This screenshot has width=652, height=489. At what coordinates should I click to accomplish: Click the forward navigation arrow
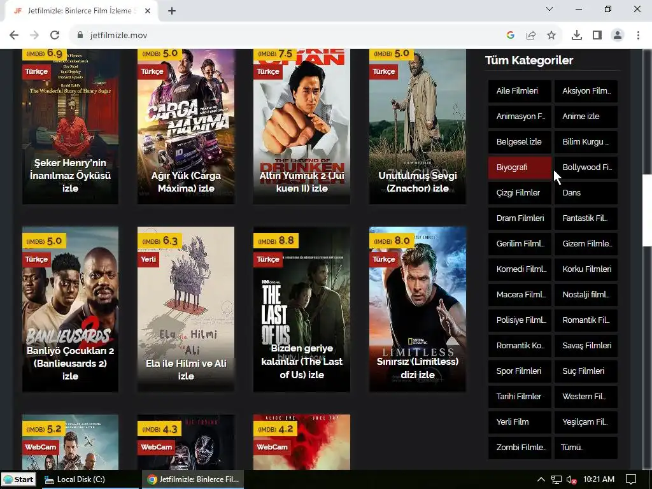coord(34,36)
